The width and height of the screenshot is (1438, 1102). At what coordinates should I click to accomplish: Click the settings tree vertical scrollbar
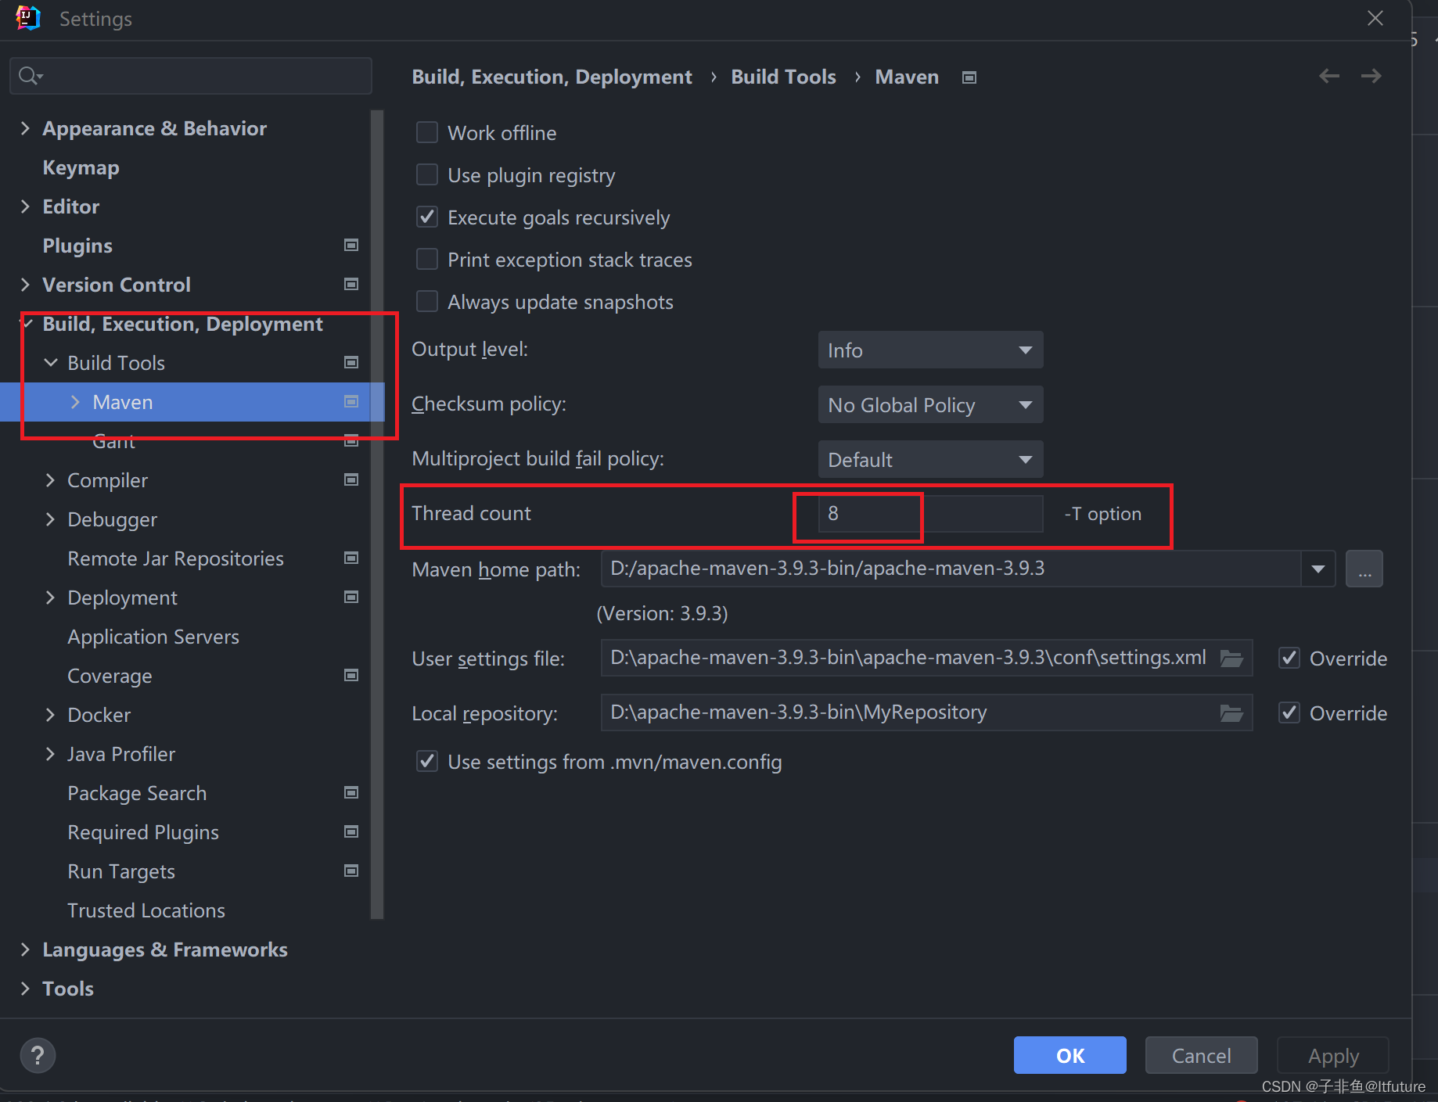click(377, 514)
